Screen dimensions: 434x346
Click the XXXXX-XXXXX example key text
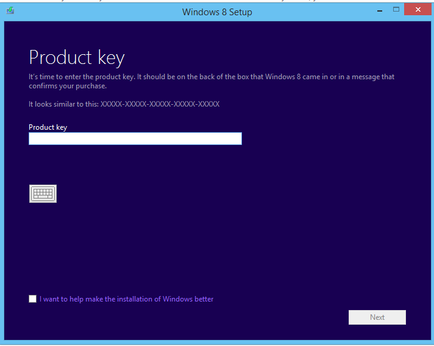[x=160, y=104]
